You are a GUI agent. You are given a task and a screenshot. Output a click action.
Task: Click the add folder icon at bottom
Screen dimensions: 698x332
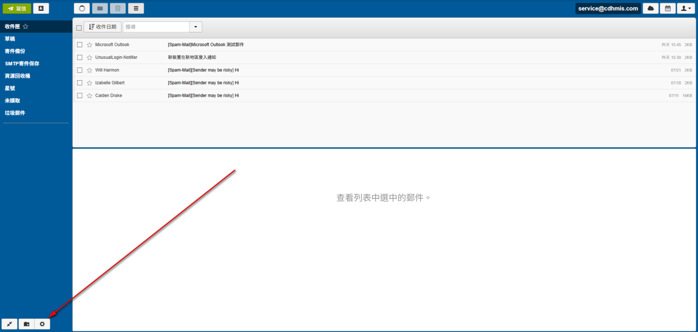26,324
